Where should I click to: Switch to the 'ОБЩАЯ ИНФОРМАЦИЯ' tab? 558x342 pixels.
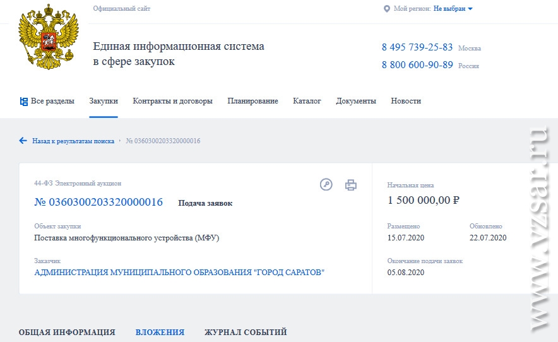[67, 333]
